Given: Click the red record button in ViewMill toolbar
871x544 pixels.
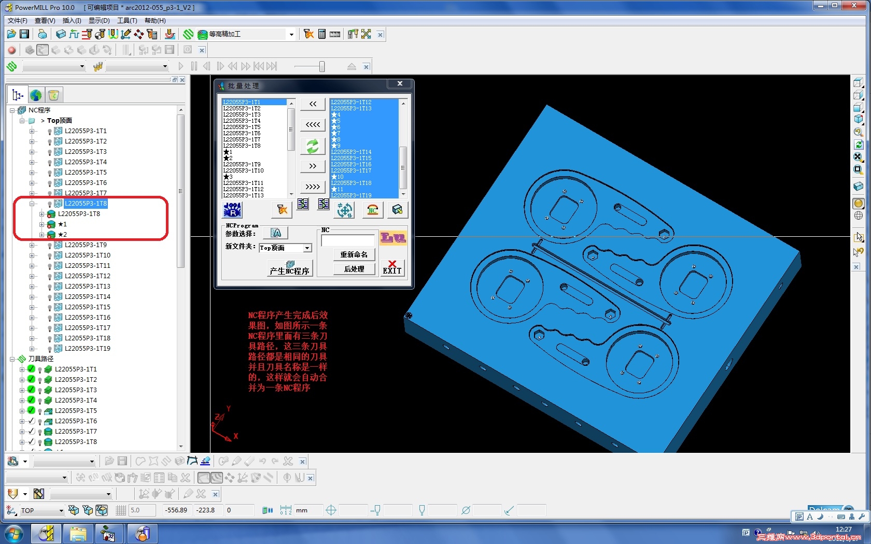Looking at the screenshot, I should click(12, 50).
